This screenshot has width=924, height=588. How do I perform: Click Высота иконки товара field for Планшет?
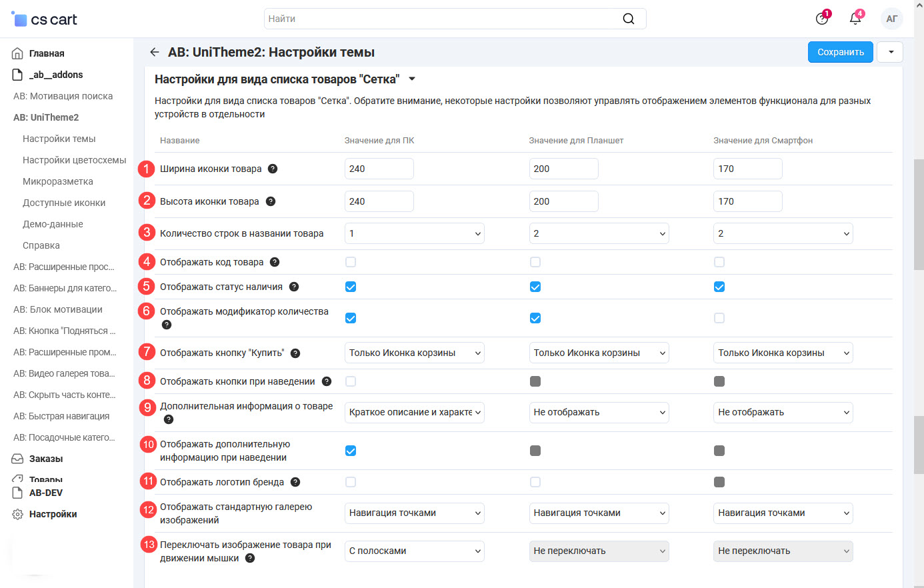tap(564, 201)
